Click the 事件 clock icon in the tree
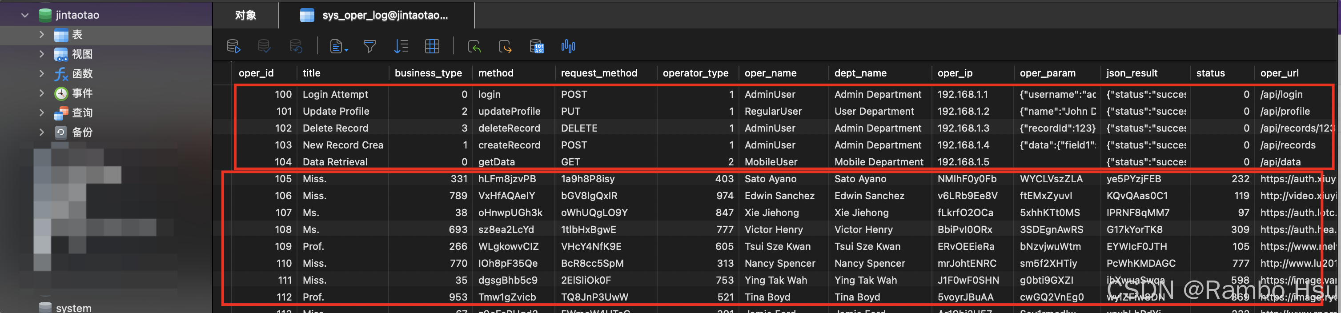This screenshot has height=313, width=1341. click(61, 93)
